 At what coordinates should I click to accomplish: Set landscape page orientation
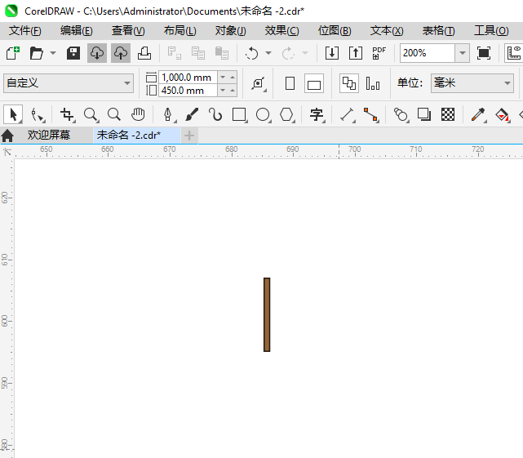(x=314, y=83)
